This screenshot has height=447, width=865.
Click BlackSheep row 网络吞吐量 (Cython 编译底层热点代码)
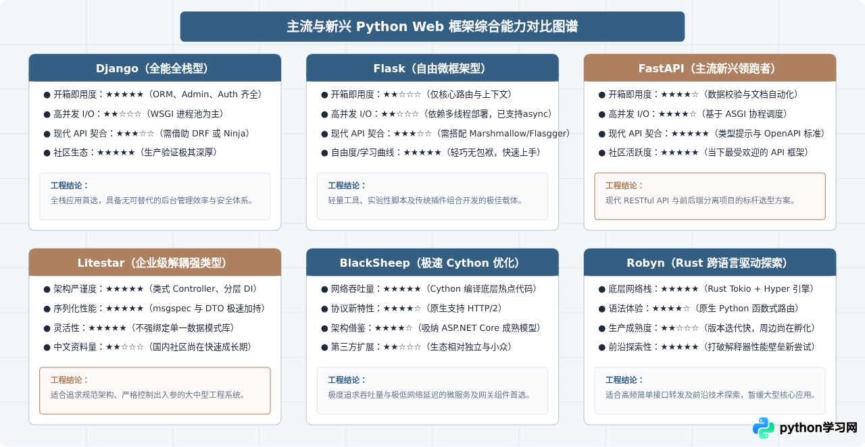(431, 289)
